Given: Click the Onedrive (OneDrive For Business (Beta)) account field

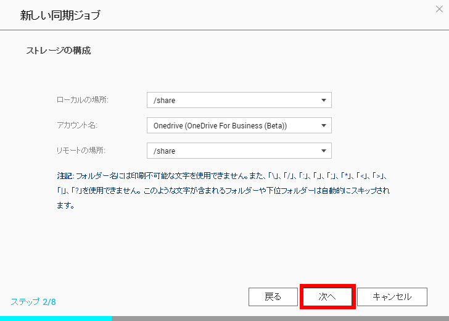Looking at the screenshot, I should pyautogui.click(x=239, y=125).
